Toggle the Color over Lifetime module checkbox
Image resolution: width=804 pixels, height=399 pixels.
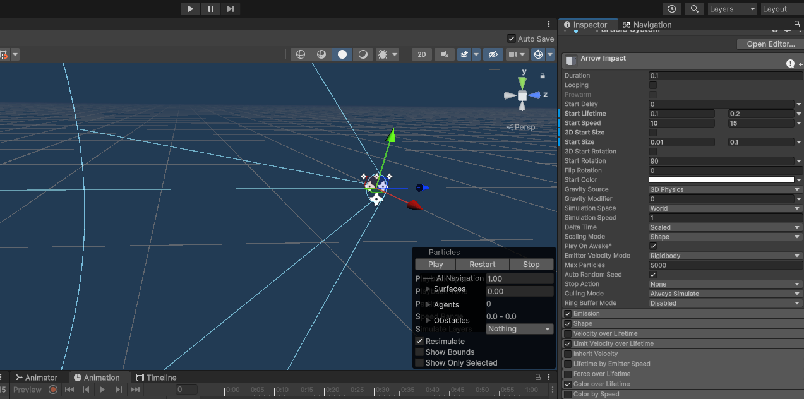(568, 384)
